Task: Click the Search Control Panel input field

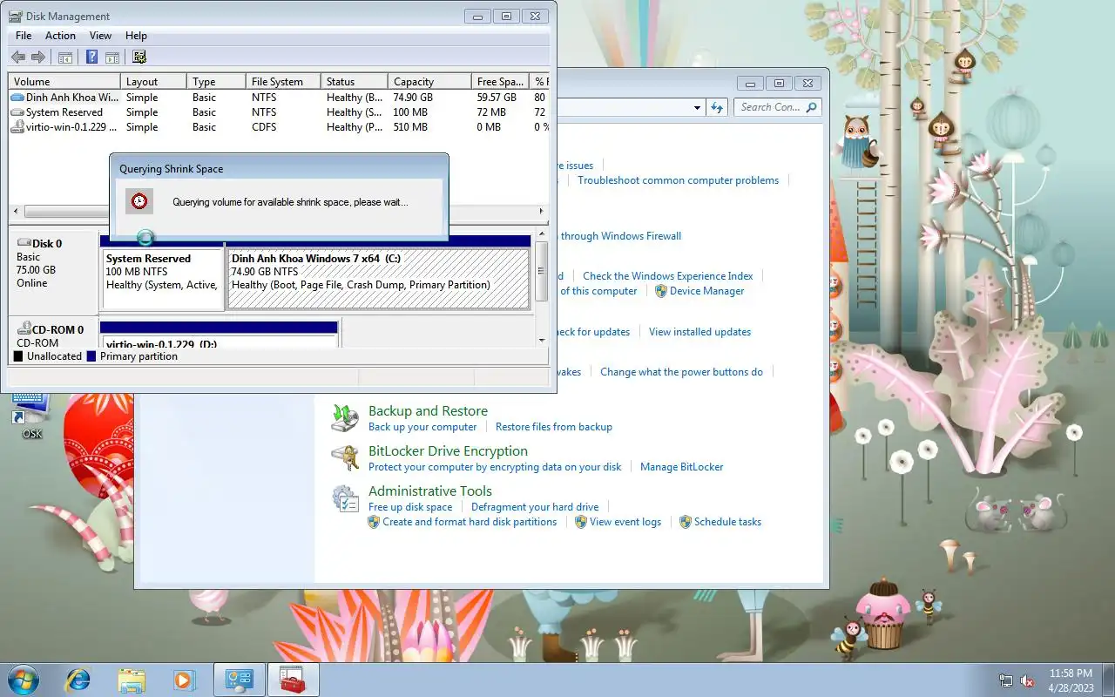Action: point(770,107)
